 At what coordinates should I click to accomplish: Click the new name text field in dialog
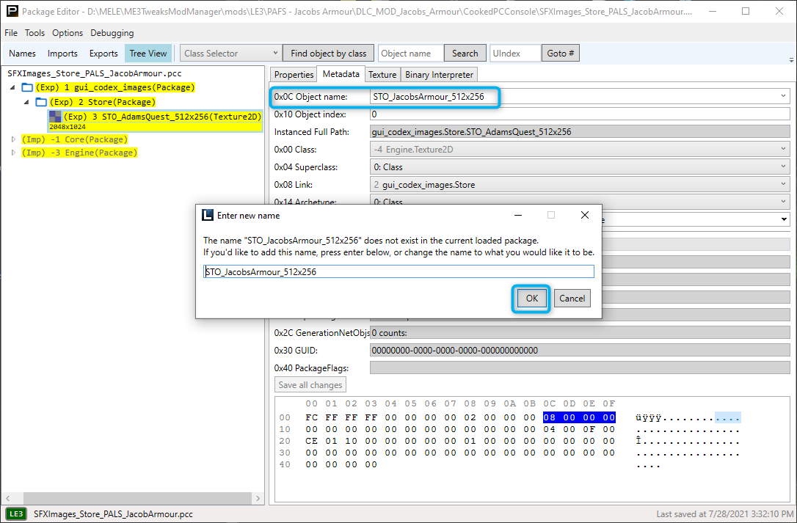(398, 271)
